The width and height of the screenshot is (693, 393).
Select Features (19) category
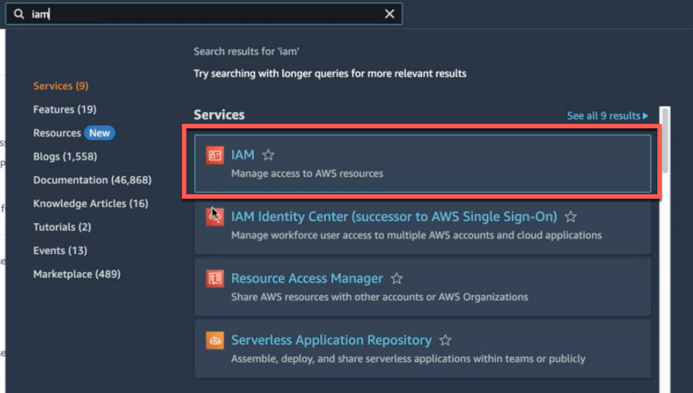point(65,110)
